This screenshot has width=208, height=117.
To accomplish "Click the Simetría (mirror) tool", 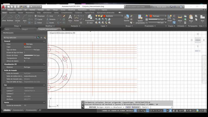I will (51, 19).
